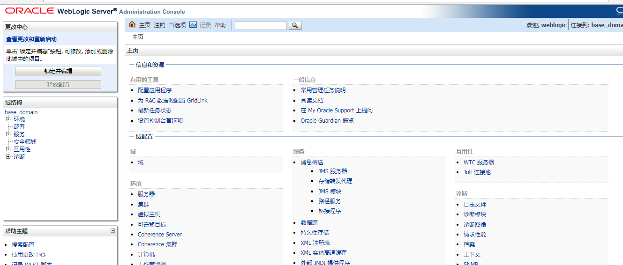This screenshot has width=623, height=265.
Task: Open 消息传送 link under 服务
Action: point(312,162)
